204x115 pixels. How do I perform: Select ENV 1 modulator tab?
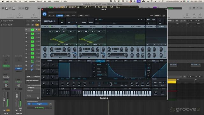61,61
